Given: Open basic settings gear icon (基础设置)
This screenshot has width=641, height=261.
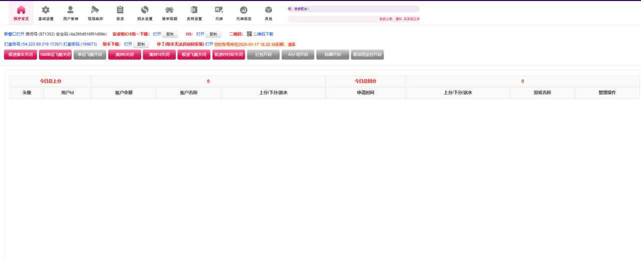Looking at the screenshot, I should pyautogui.click(x=46, y=10).
